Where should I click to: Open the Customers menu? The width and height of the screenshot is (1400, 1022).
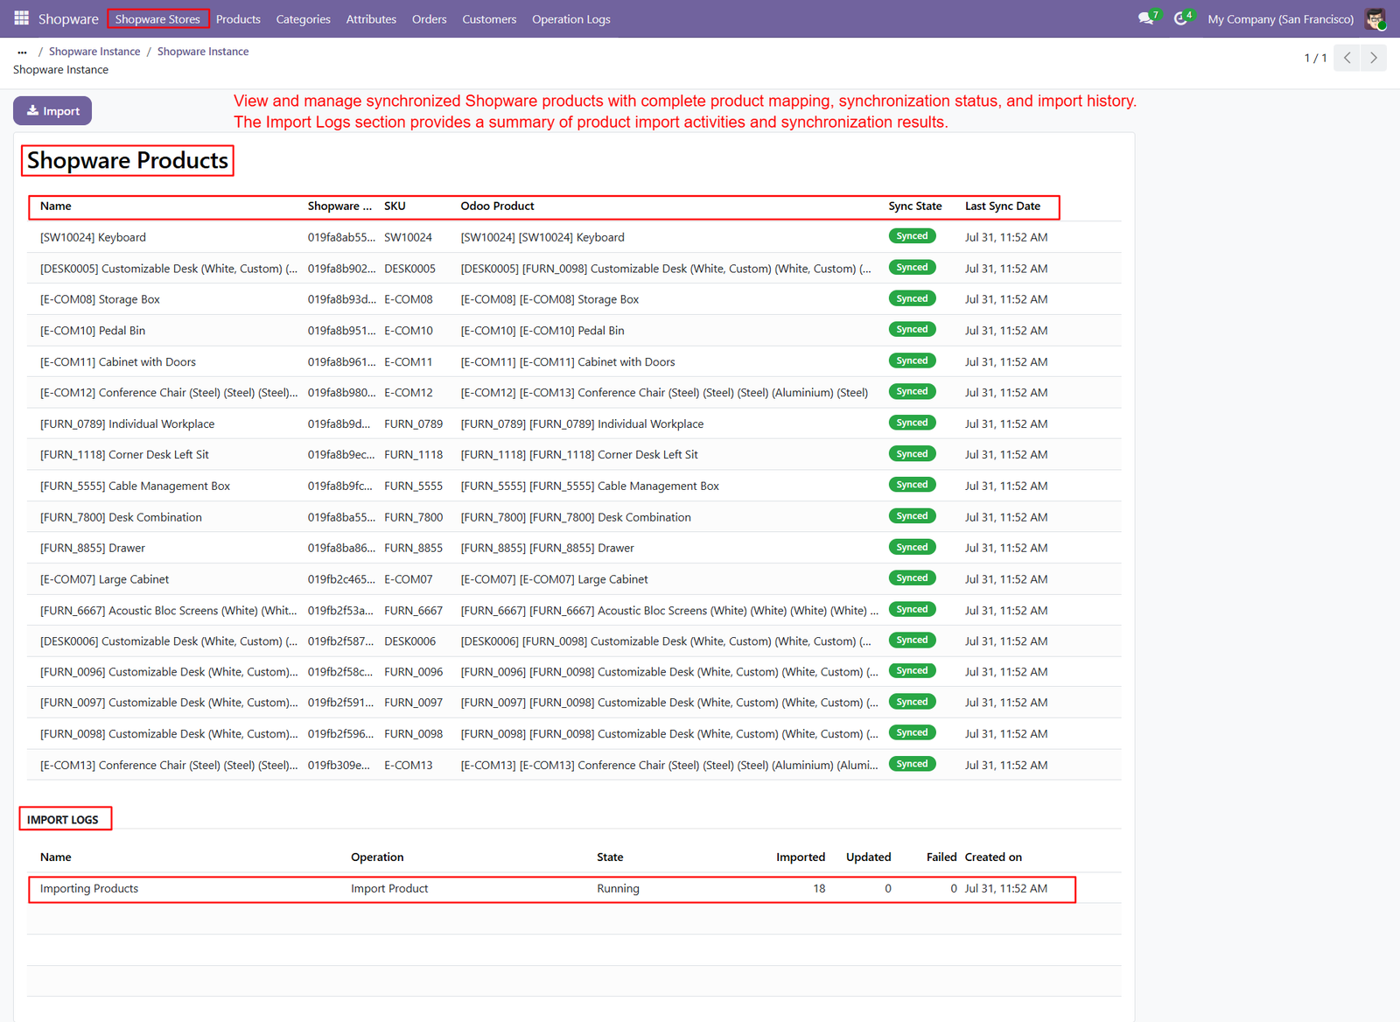point(489,19)
